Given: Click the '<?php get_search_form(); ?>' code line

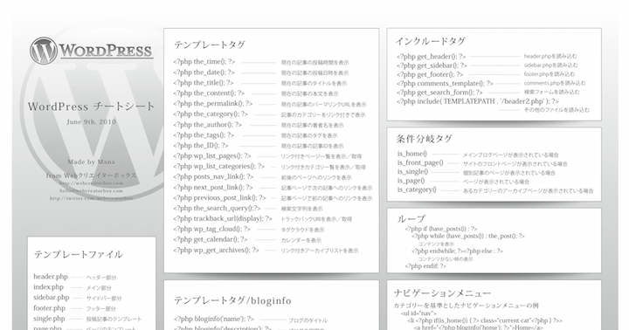Looking at the screenshot, I should click(x=439, y=93).
